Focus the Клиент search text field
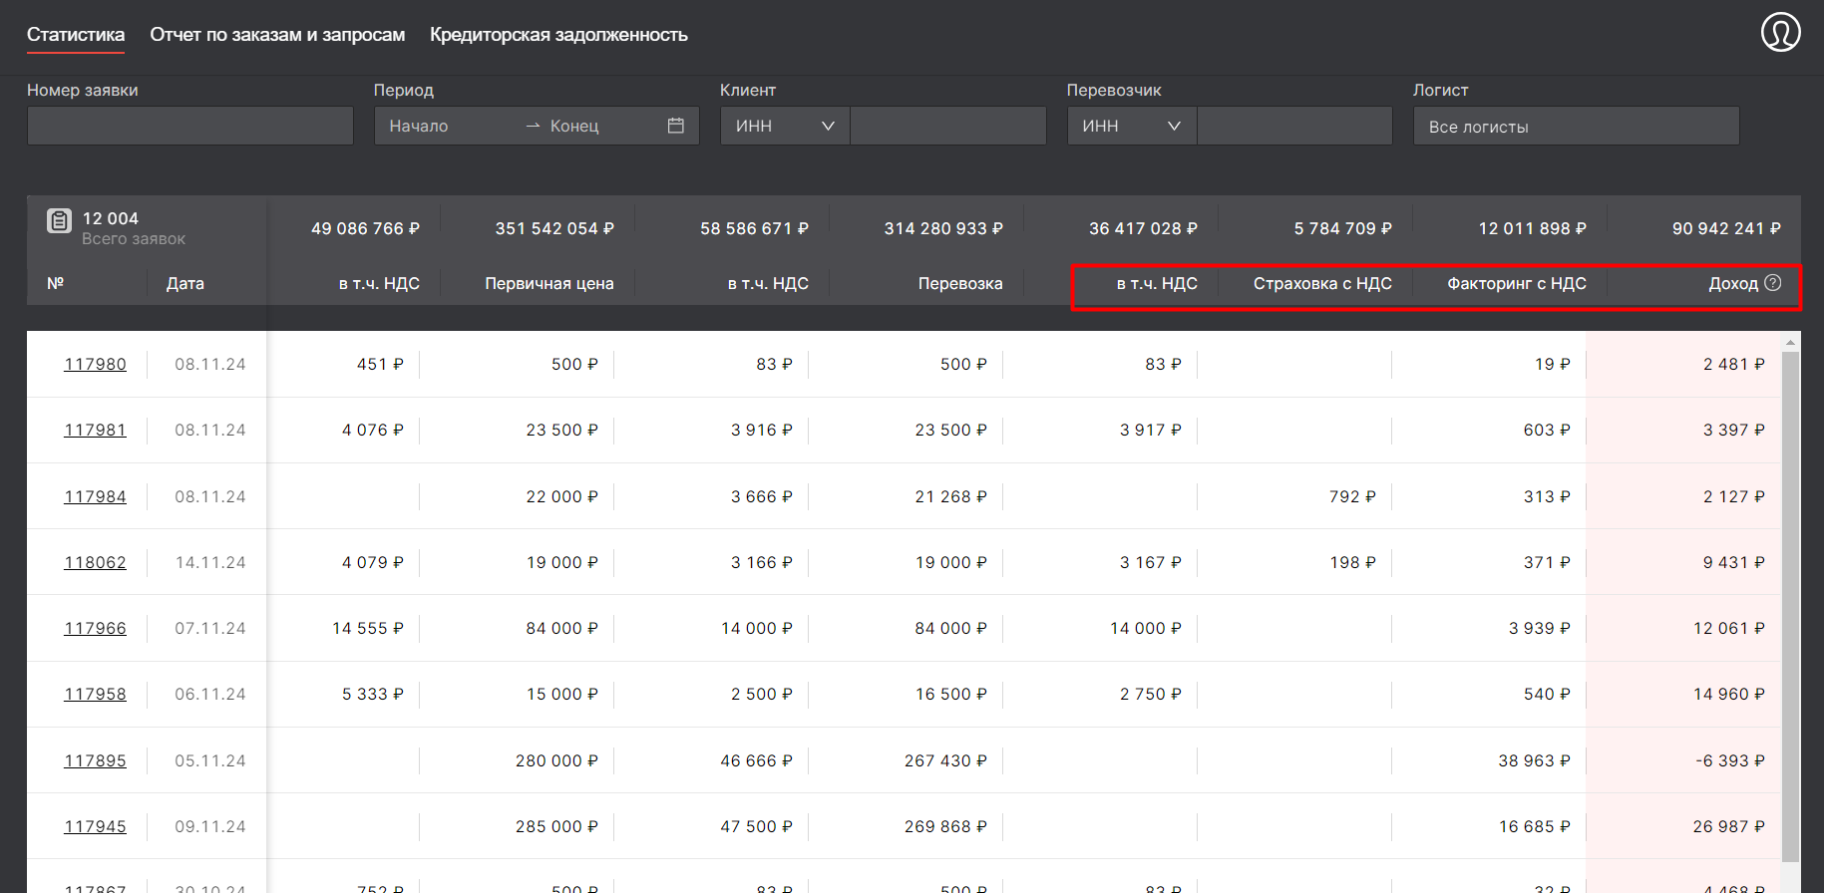Image resolution: width=1824 pixels, height=893 pixels. click(x=948, y=126)
